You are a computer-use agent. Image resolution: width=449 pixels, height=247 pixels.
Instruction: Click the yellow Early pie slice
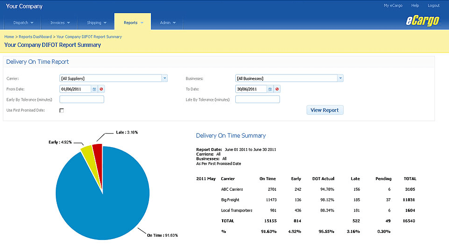(x=90, y=160)
